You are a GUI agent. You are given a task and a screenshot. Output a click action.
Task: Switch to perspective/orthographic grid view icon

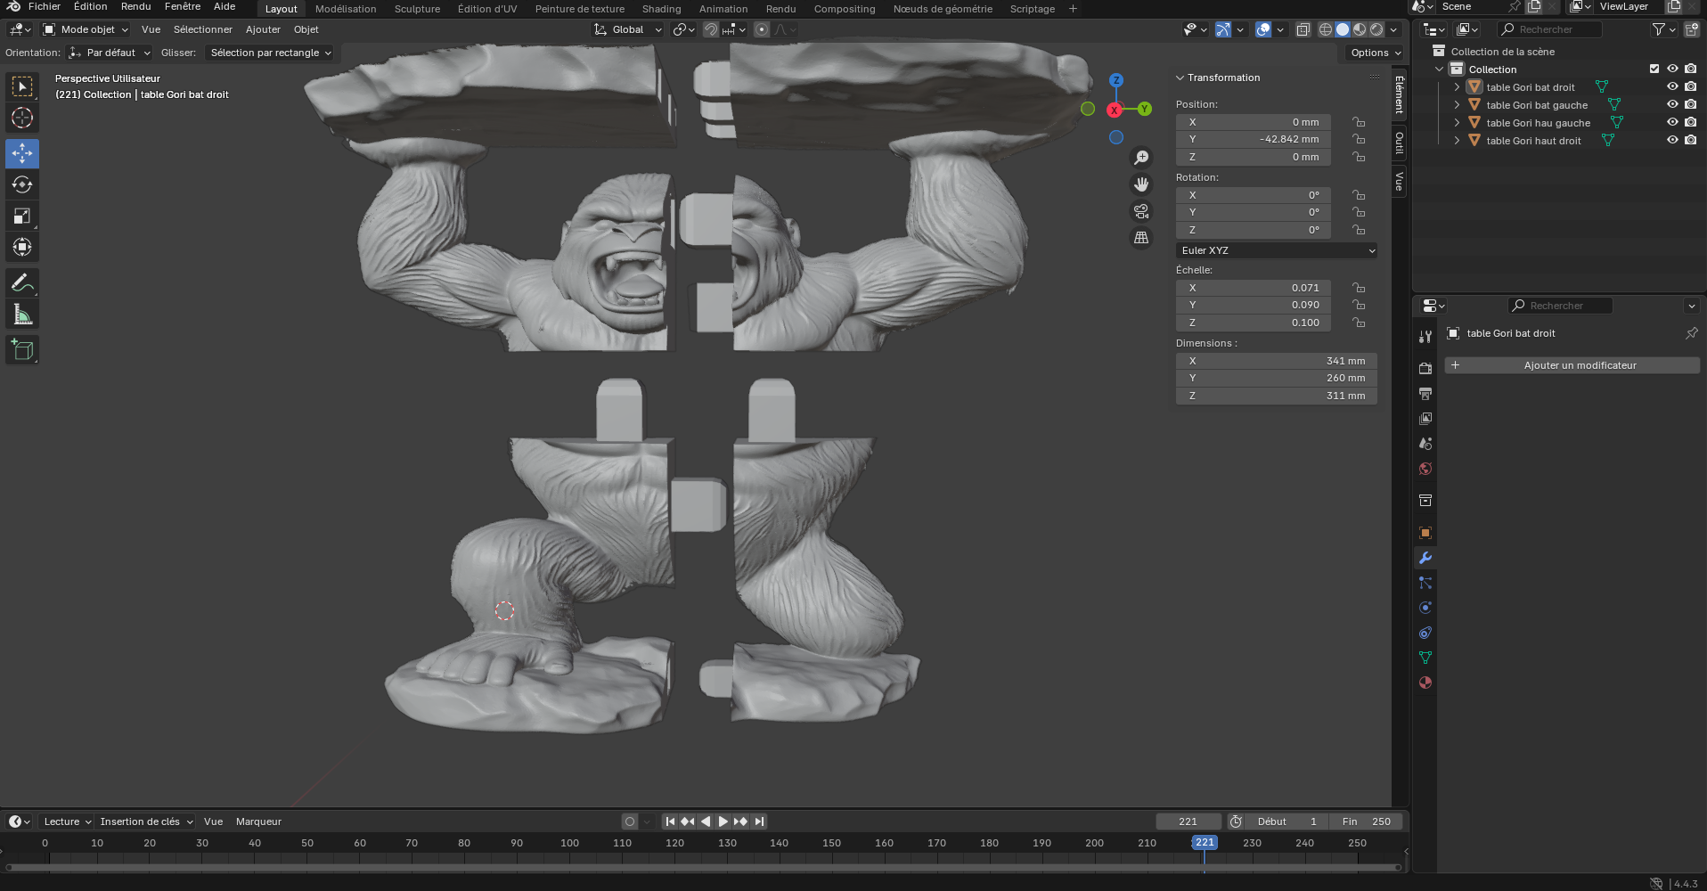tap(1140, 238)
